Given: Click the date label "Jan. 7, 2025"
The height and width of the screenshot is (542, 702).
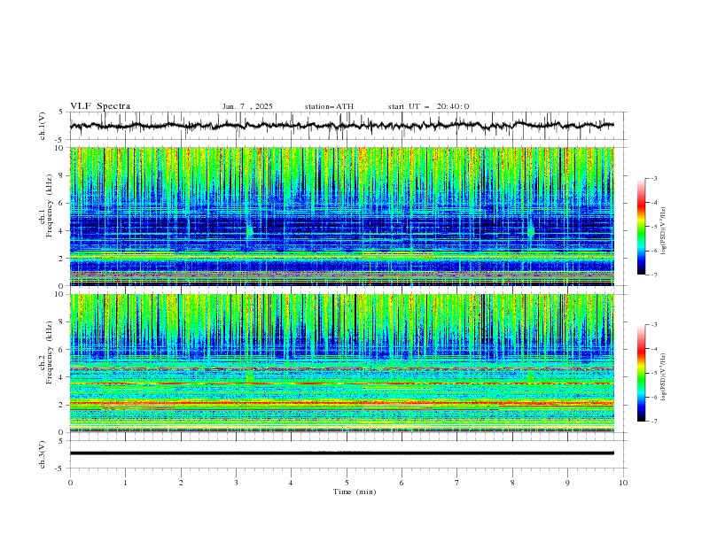Looking at the screenshot, I should 247,106.
